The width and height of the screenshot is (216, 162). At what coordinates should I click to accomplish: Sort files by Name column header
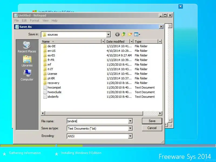[71, 42]
